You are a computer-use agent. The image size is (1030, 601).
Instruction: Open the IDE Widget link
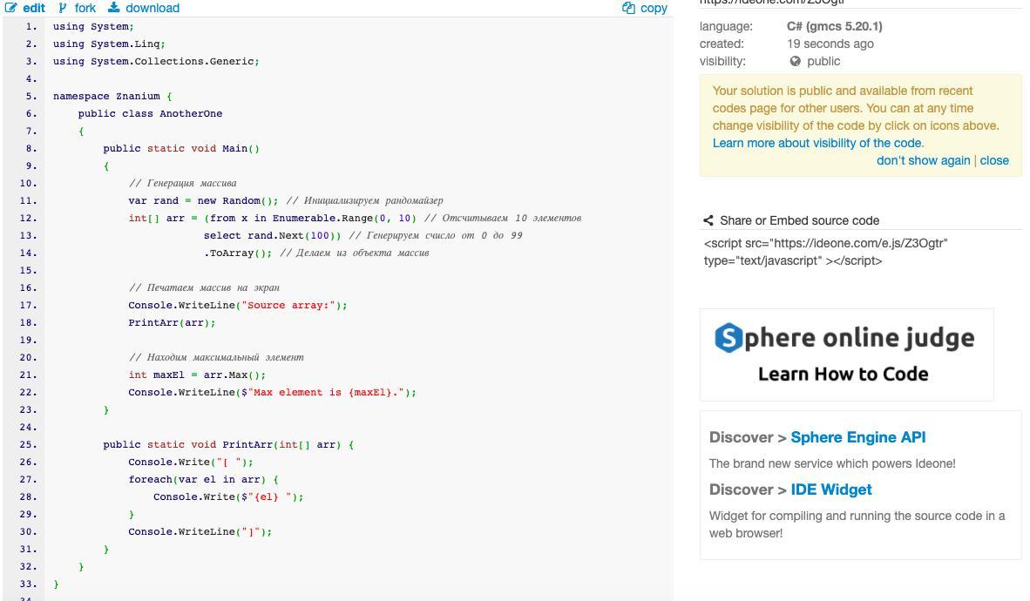pos(830,490)
